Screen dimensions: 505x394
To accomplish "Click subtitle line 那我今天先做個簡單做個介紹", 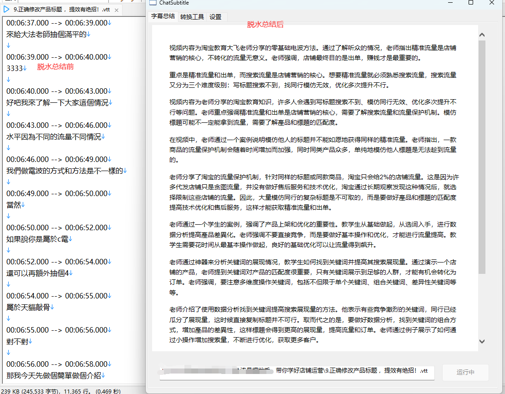I will pyautogui.click(x=53, y=376).
